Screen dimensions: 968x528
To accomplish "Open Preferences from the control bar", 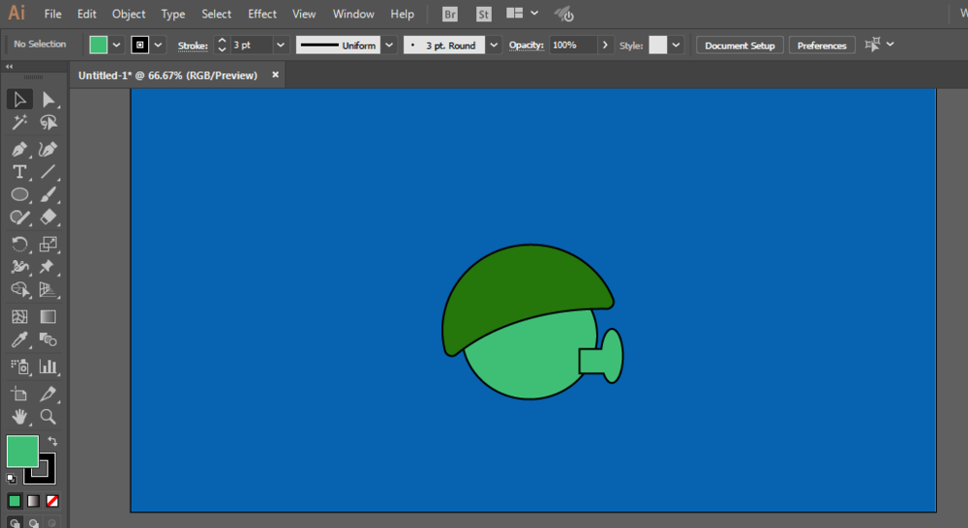I will tap(822, 45).
